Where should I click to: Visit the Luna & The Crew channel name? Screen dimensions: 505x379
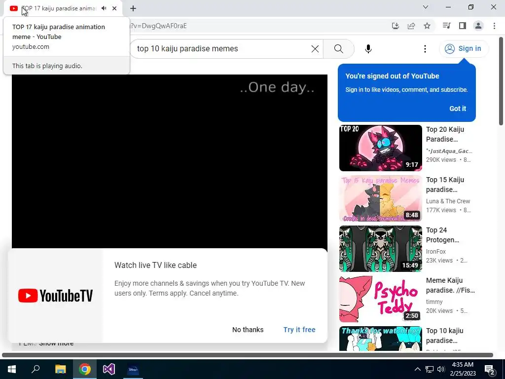tap(448, 201)
